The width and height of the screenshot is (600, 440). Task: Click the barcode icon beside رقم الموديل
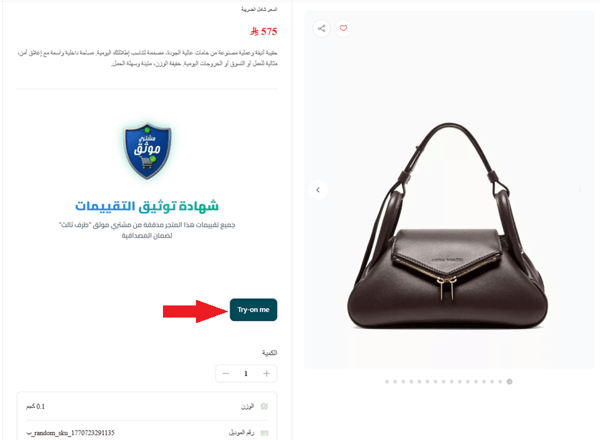[264, 433]
